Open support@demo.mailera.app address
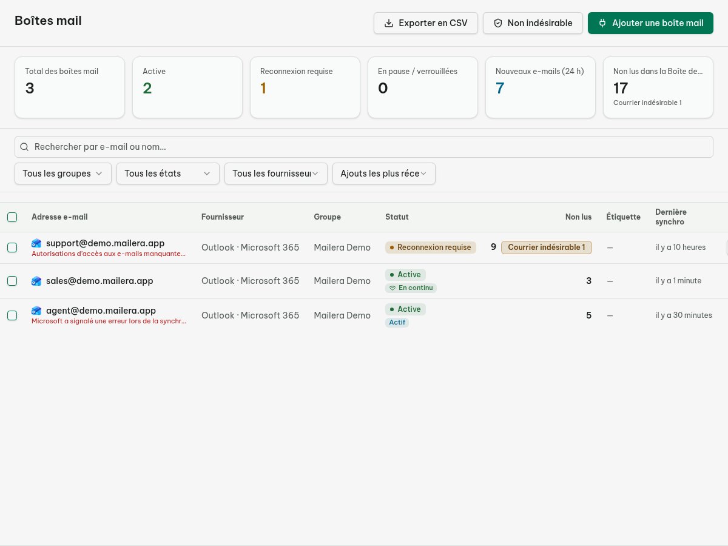The image size is (728, 546). [105, 243]
